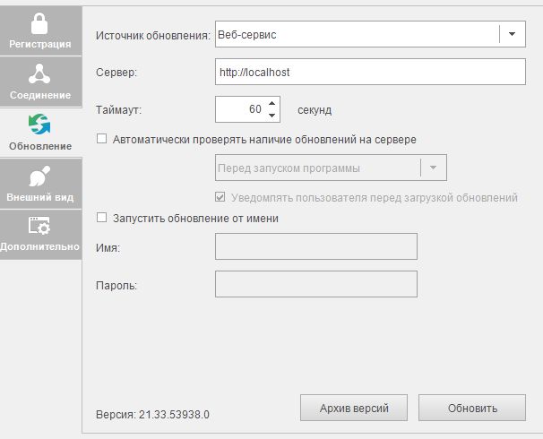Open the Дополнительно tab label

coord(40,246)
